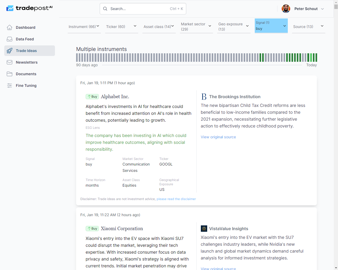Click the Fine Tuning sliders icon
Image resolution: width=338 pixels, height=270 pixels.
click(10, 86)
